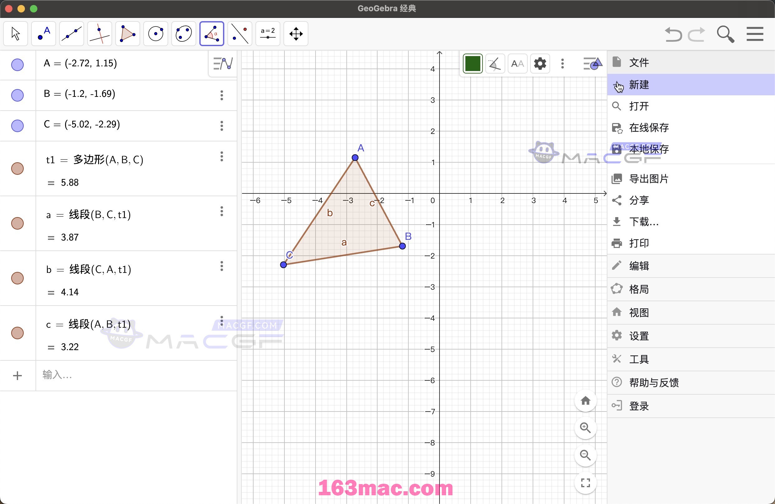775x504 pixels.
Task: Click the algebra input field 输入...
Action: [x=136, y=375]
